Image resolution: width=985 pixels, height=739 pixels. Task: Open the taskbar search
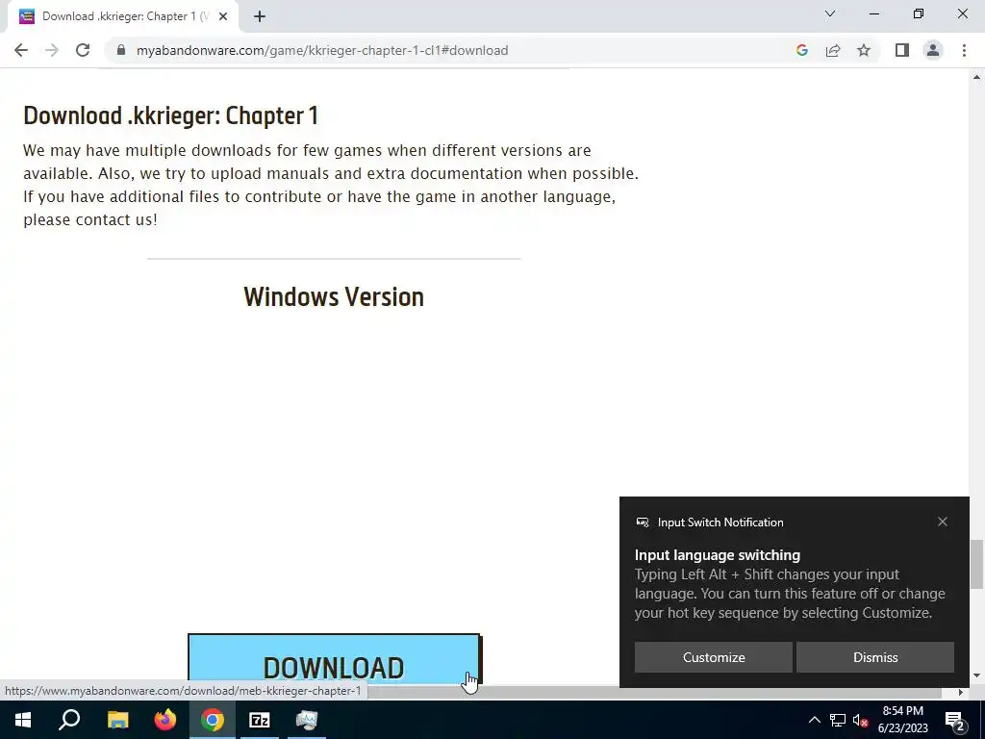tap(69, 720)
